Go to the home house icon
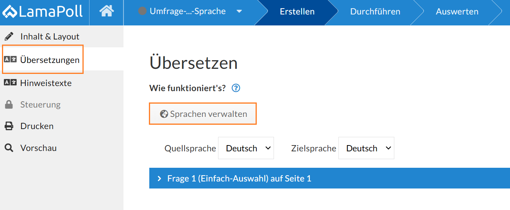 click(106, 11)
